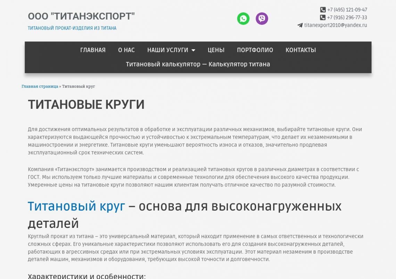Click ТИТАНОВЫЕ КРУГИ page heading
Image resolution: width=396 pixels, height=279 pixels.
[x=86, y=104]
